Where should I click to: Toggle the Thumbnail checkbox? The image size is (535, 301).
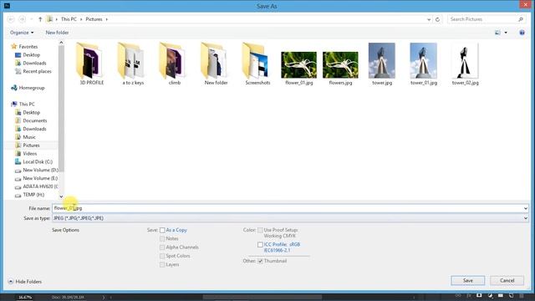[260, 261]
